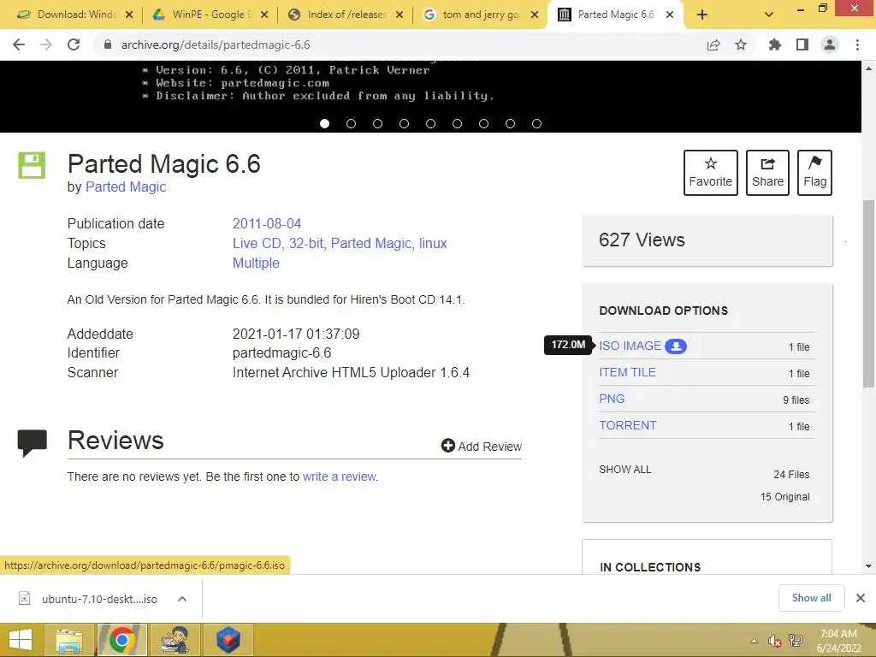Open the linux topic link
This screenshot has width=876, height=657.
click(x=433, y=243)
